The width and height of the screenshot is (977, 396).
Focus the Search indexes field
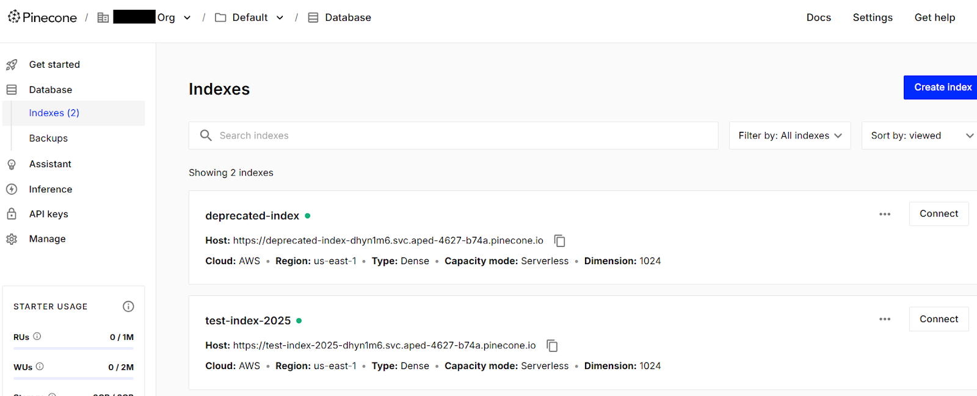coord(464,135)
